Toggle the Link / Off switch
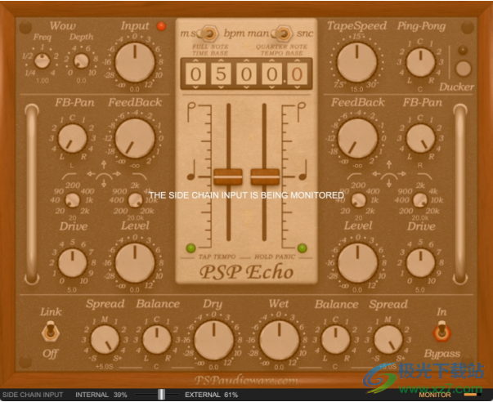This screenshot has height=402, width=493. coord(52,331)
